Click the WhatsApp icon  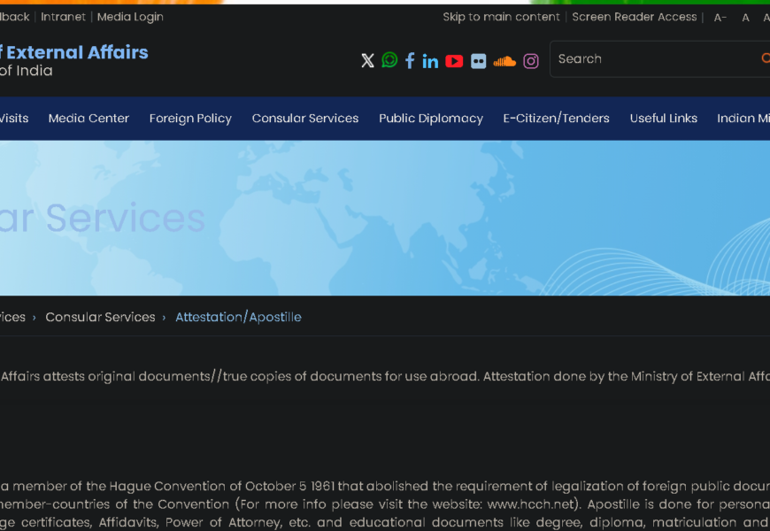389,60
